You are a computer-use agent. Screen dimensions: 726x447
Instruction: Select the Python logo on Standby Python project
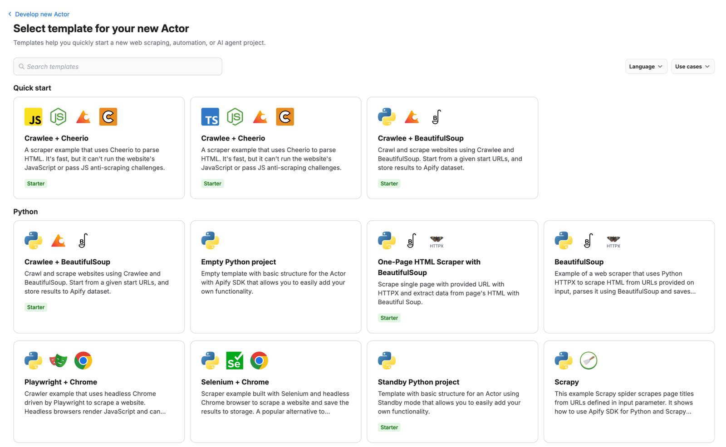click(387, 360)
